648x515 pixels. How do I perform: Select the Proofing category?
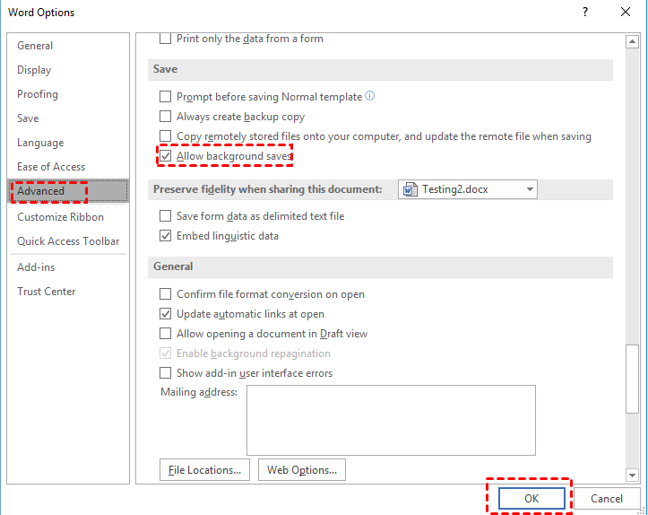click(x=68, y=94)
